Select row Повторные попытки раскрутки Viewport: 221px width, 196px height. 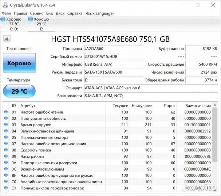coord(108,163)
